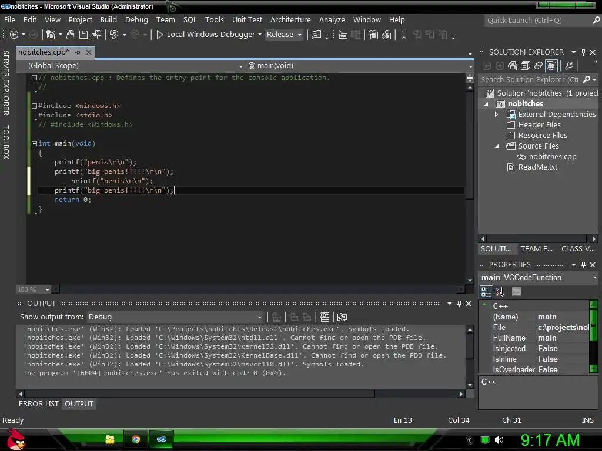Collapse the nobitches project node

486,104
